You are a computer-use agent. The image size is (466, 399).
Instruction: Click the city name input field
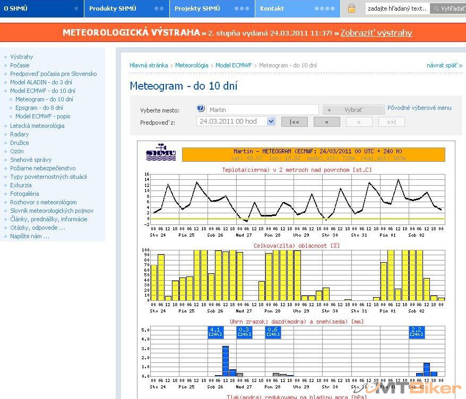click(262, 110)
